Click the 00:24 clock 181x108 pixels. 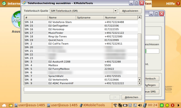pos(153,105)
